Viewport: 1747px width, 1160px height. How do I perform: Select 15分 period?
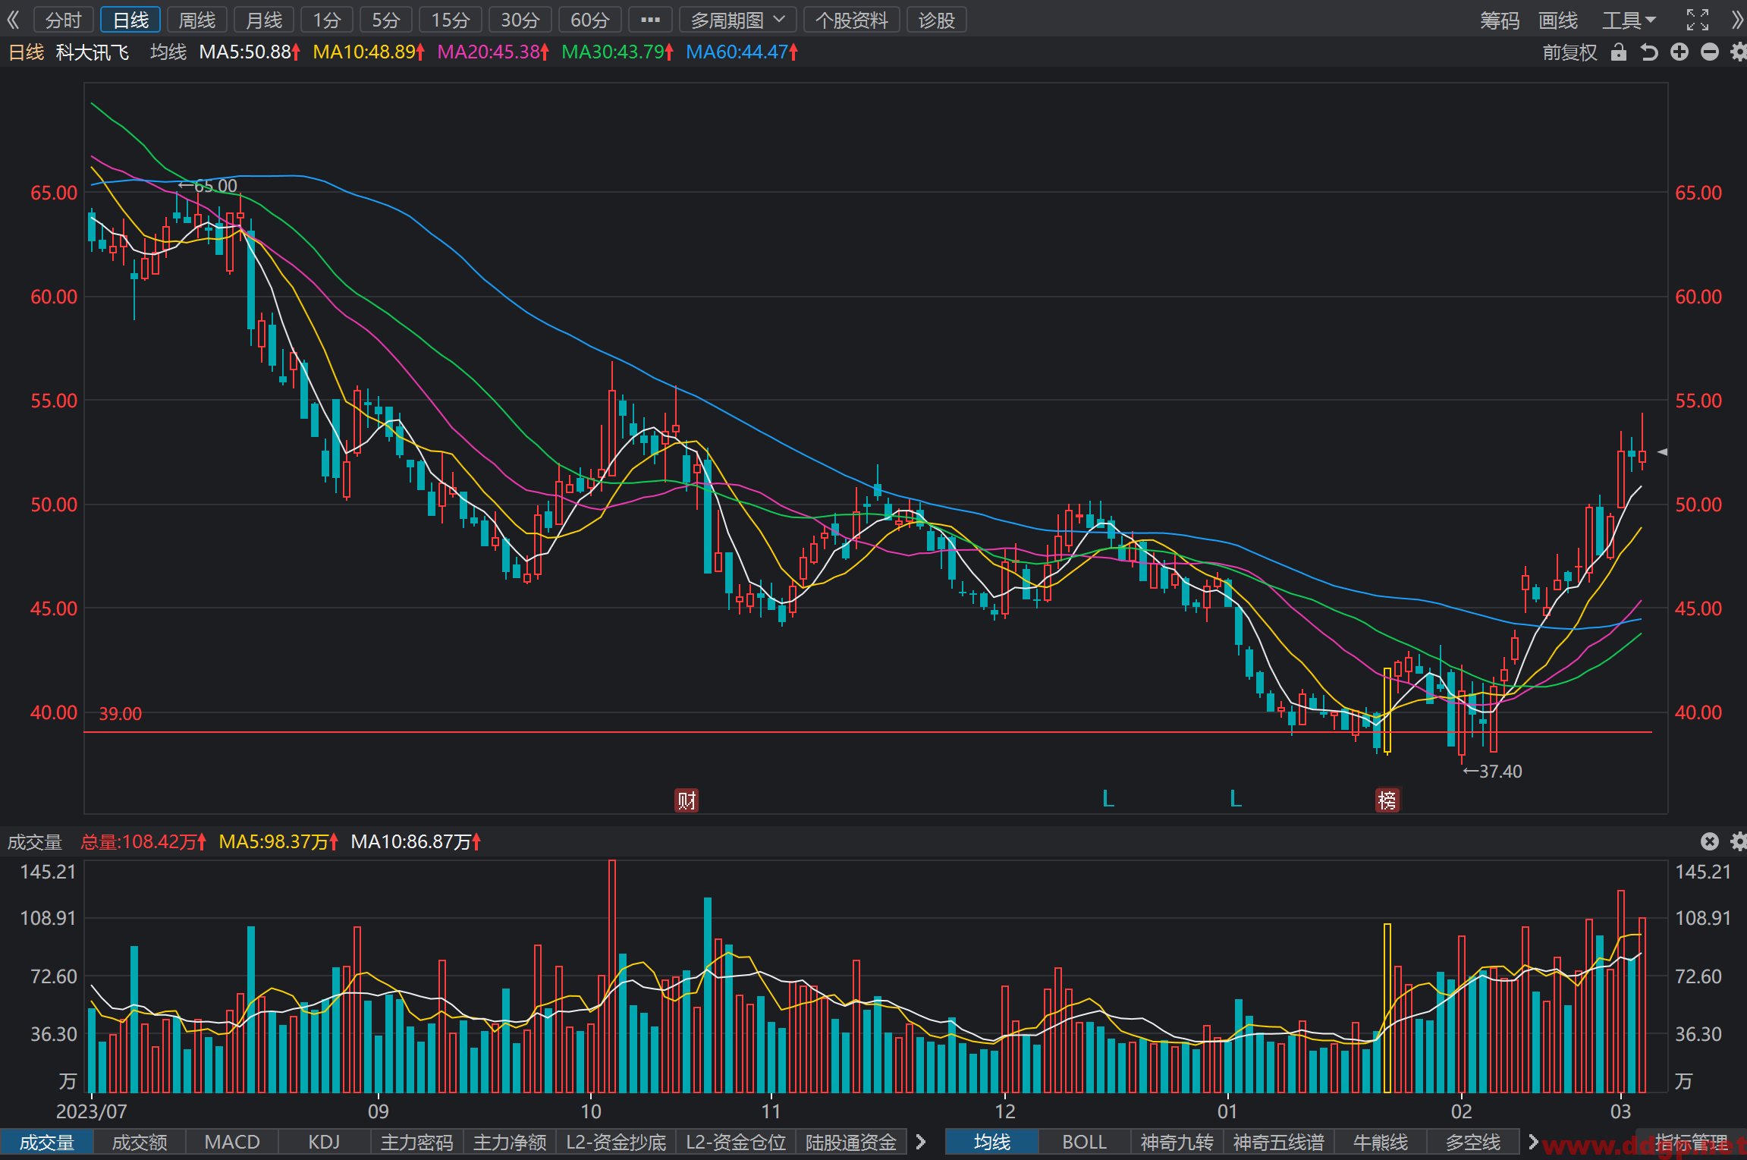451,20
